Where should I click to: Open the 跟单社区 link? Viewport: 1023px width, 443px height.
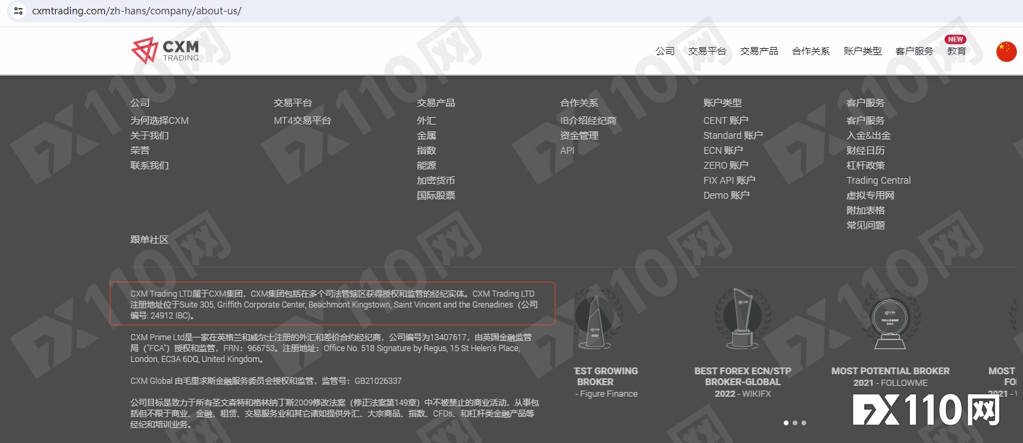pos(150,240)
